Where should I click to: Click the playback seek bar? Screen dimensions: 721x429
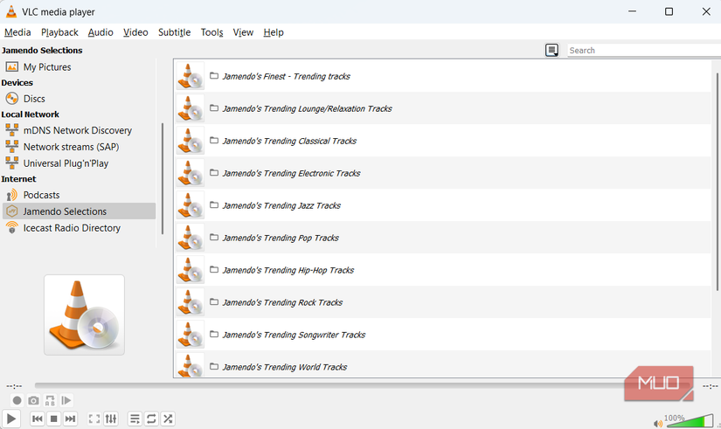click(x=364, y=385)
